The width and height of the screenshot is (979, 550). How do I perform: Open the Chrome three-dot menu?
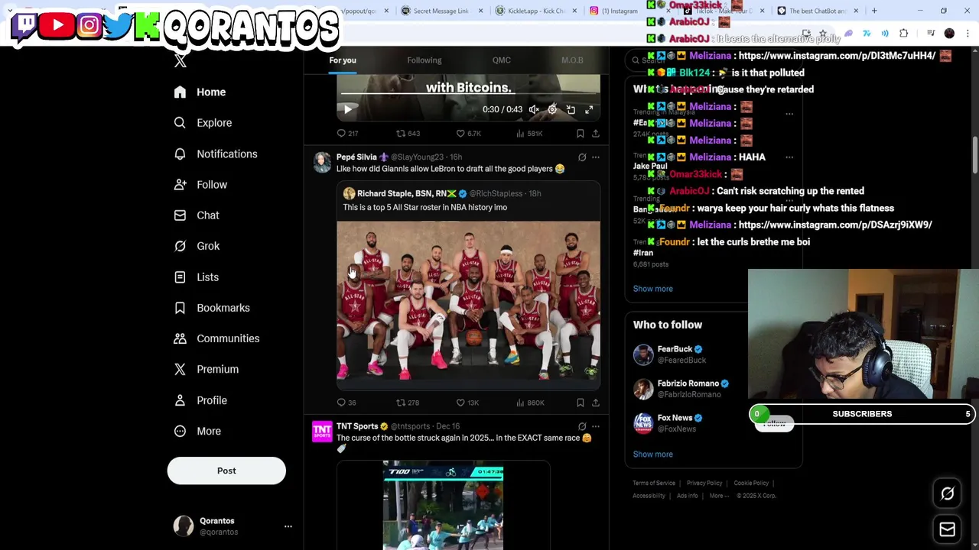point(968,34)
